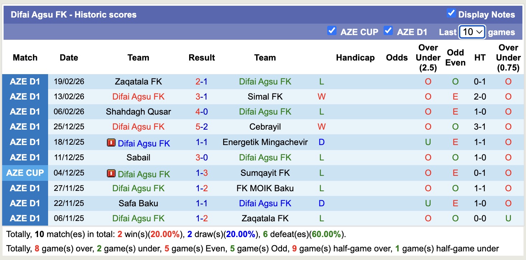526x260 pixels.
Task: Open the Cebrayil team page
Action: click(265, 127)
